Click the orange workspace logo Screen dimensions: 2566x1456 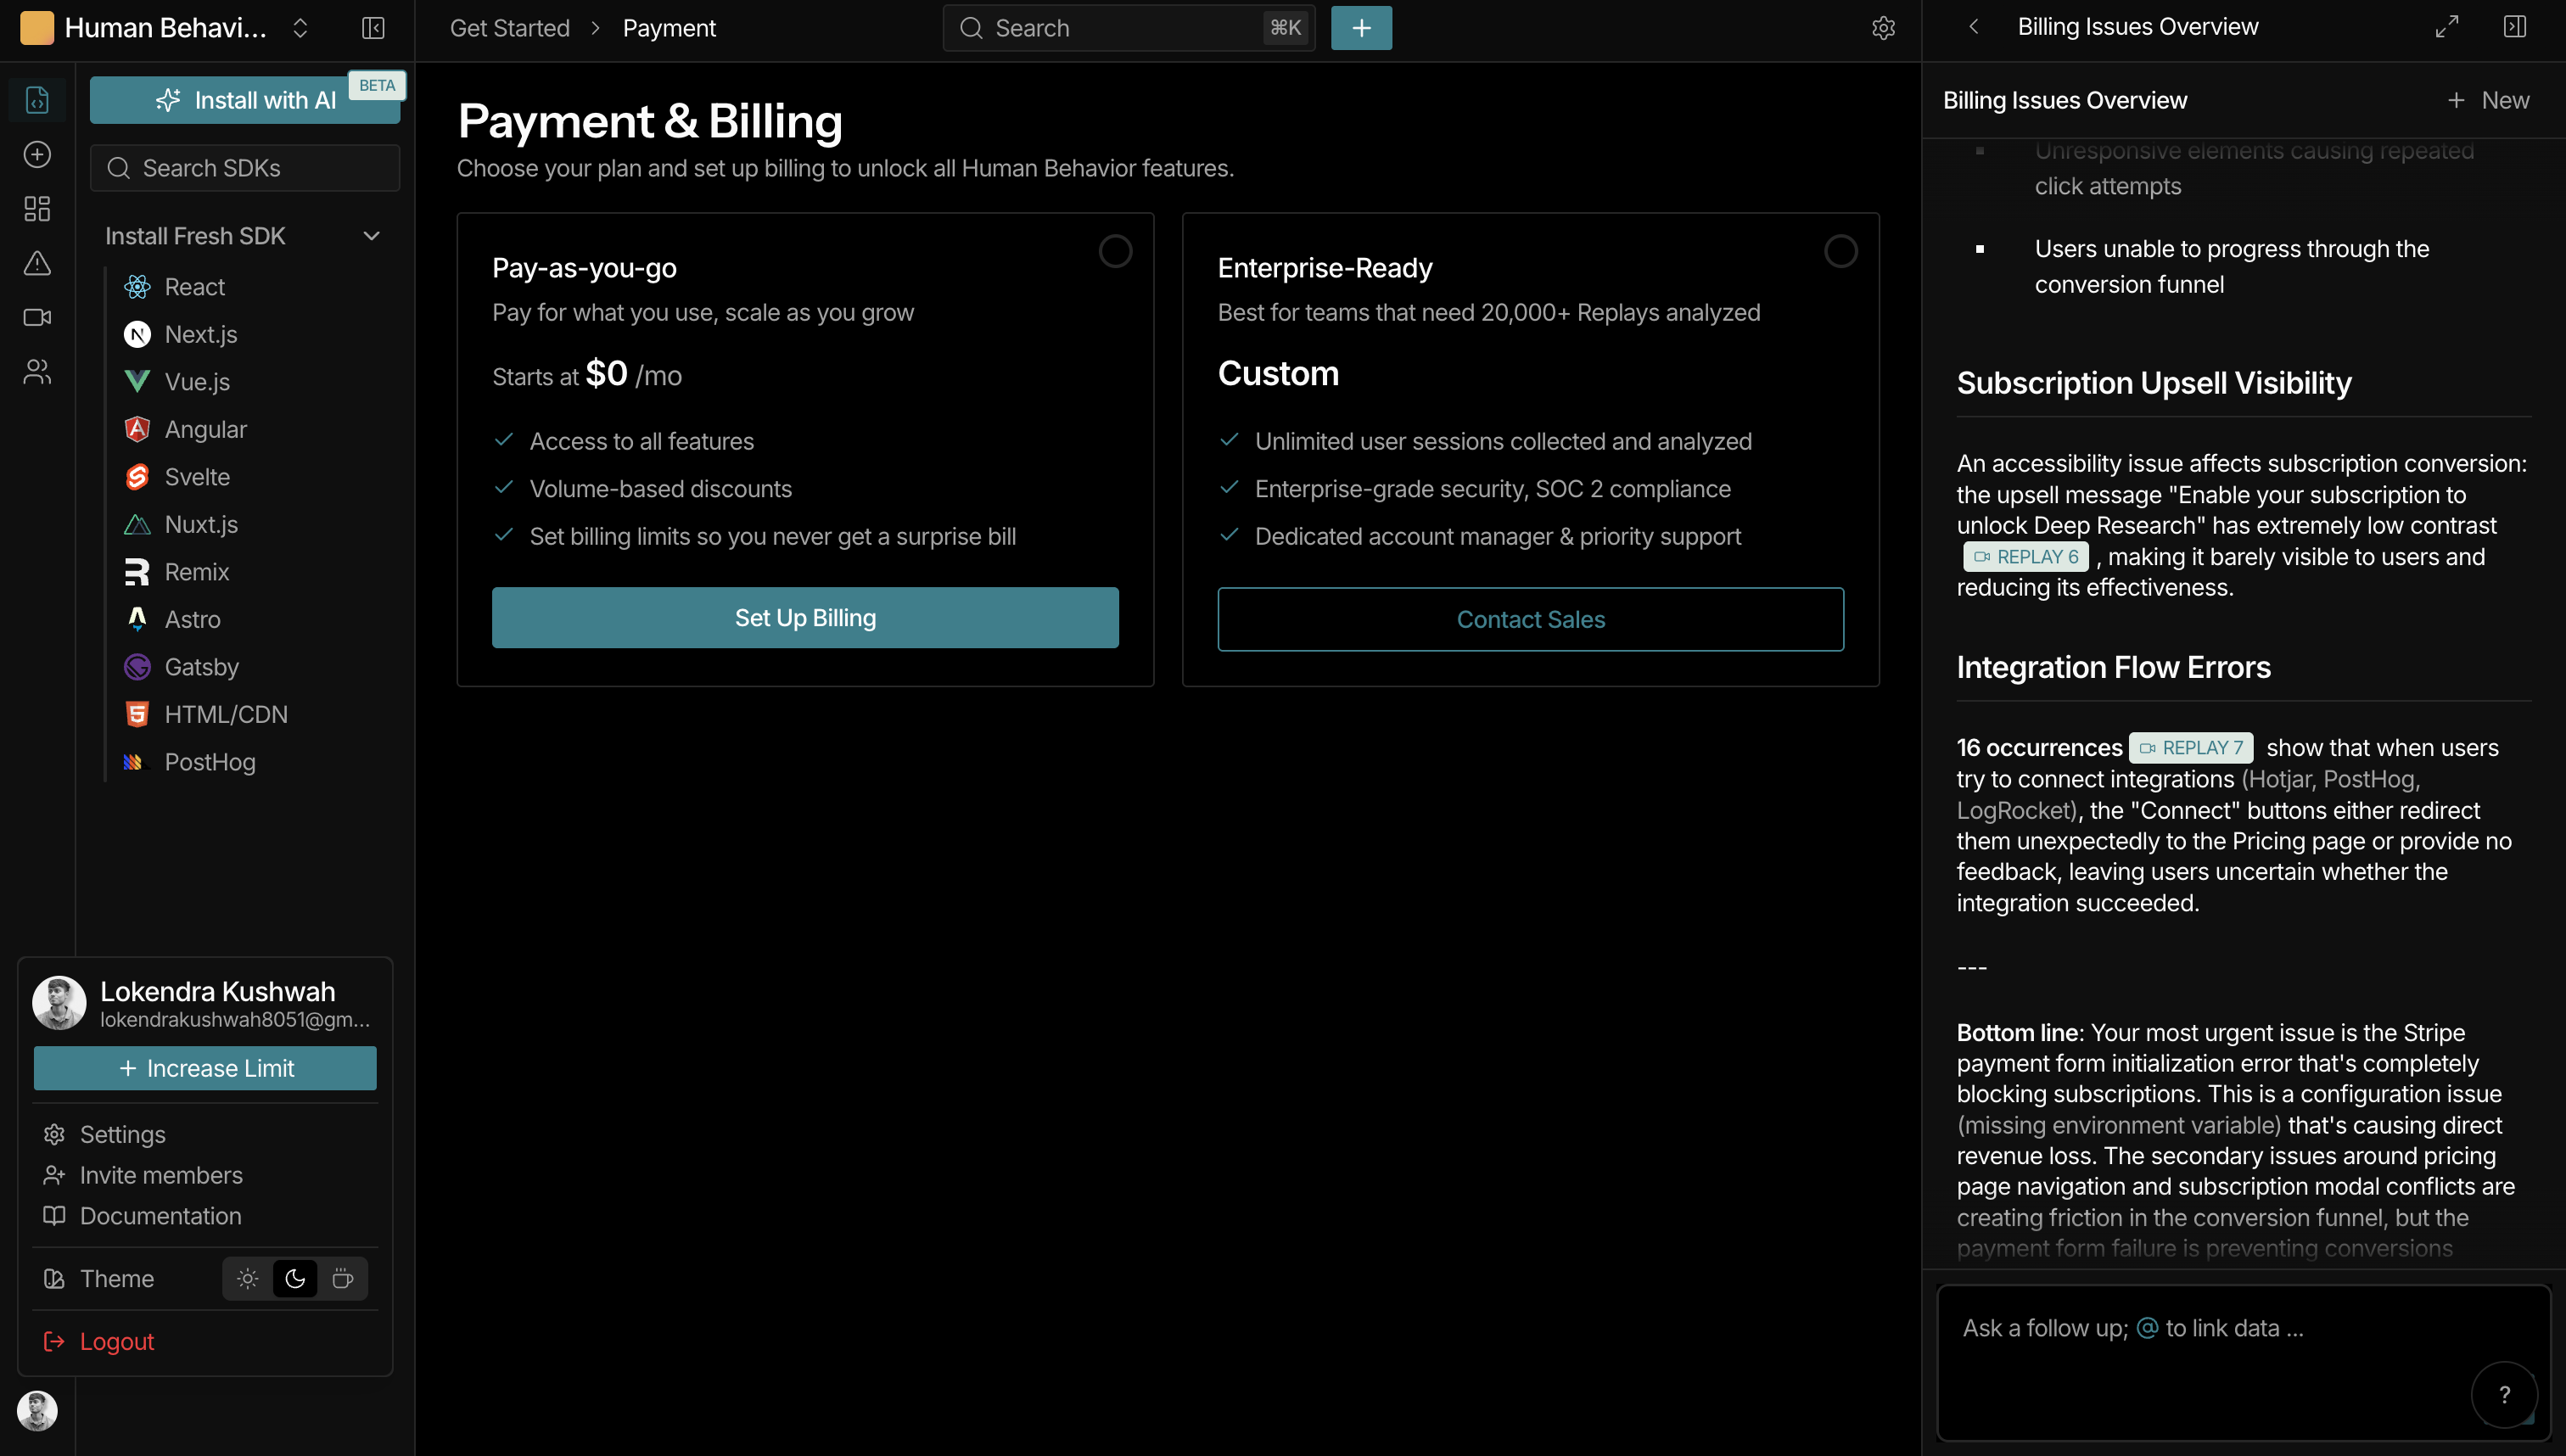[x=37, y=28]
